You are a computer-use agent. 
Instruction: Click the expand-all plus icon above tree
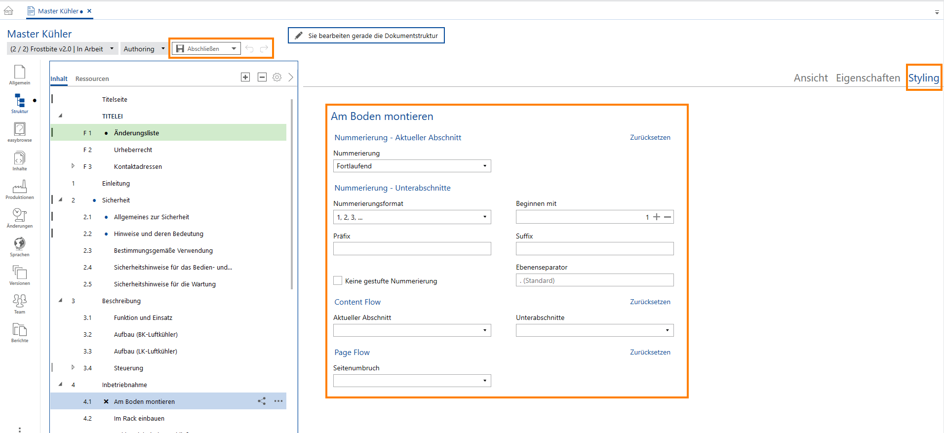(245, 77)
